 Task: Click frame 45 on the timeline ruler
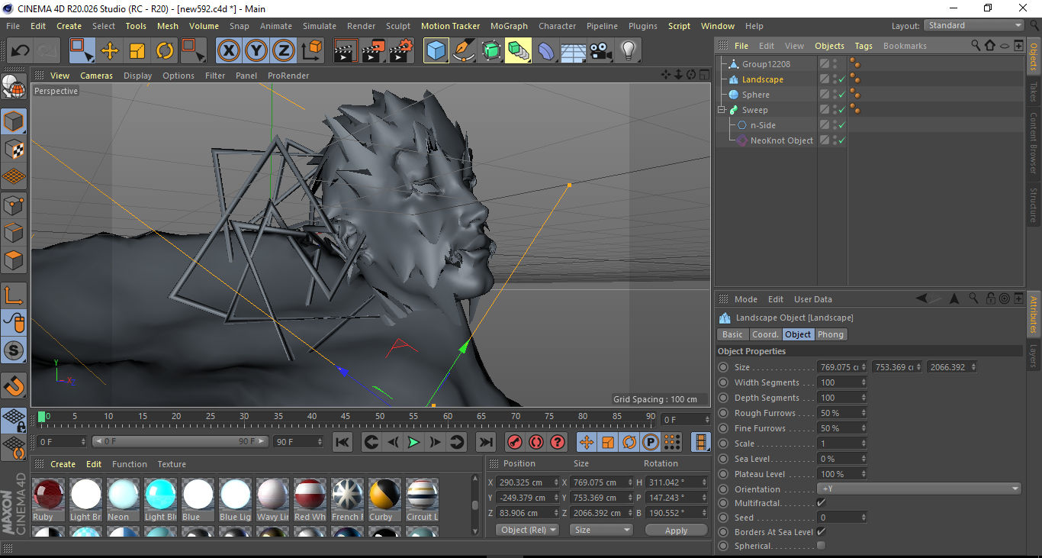pos(346,417)
